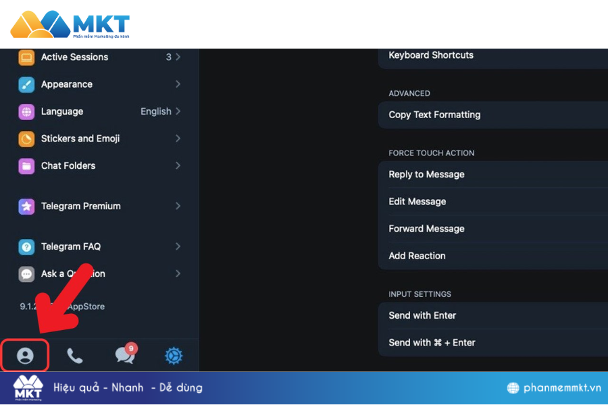Expand Chat Folders chevron

(178, 165)
